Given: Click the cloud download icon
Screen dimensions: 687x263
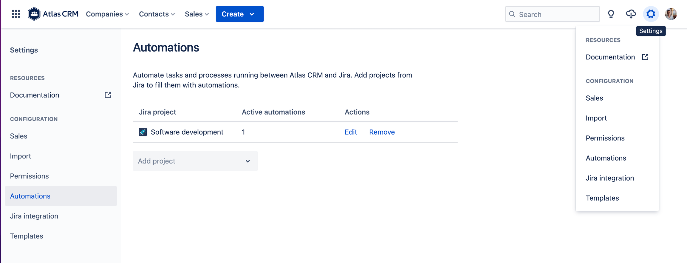Looking at the screenshot, I should click(x=631, y=14).
